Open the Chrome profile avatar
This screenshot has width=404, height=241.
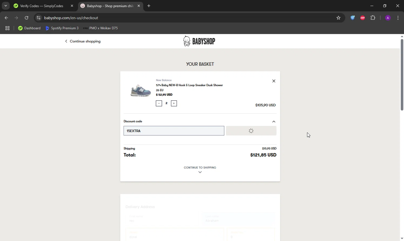point(388,18)
